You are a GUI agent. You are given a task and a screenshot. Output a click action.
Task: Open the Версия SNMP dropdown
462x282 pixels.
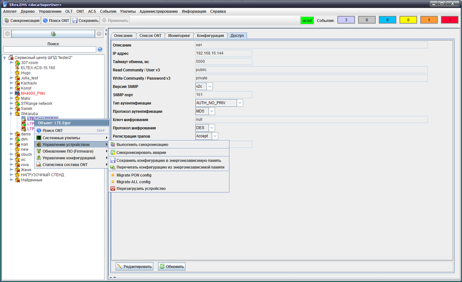209,86
